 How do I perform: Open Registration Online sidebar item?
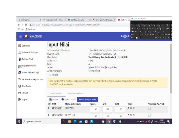click(29, 66)
